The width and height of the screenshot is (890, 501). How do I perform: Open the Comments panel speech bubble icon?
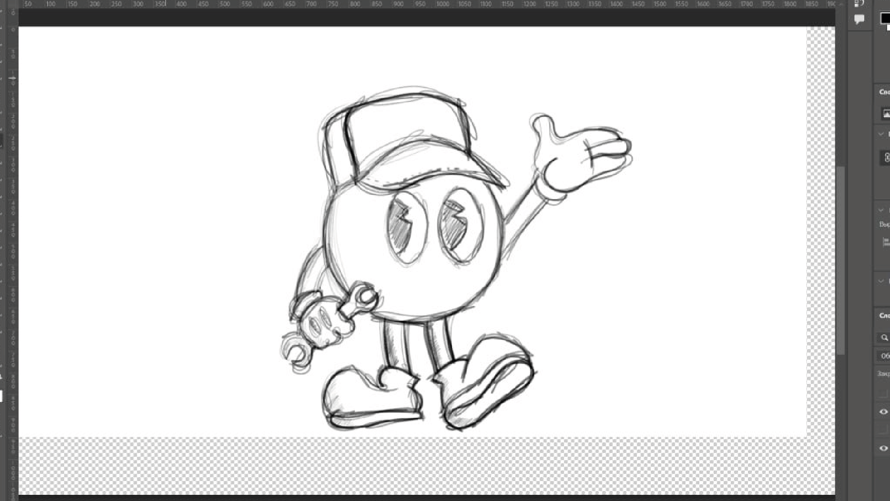tap(859, 20)
